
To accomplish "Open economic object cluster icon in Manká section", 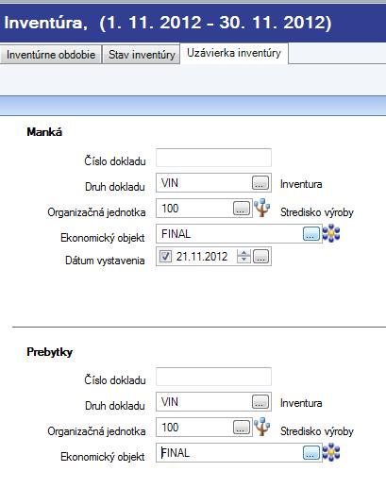I will [x=331, y=233].
